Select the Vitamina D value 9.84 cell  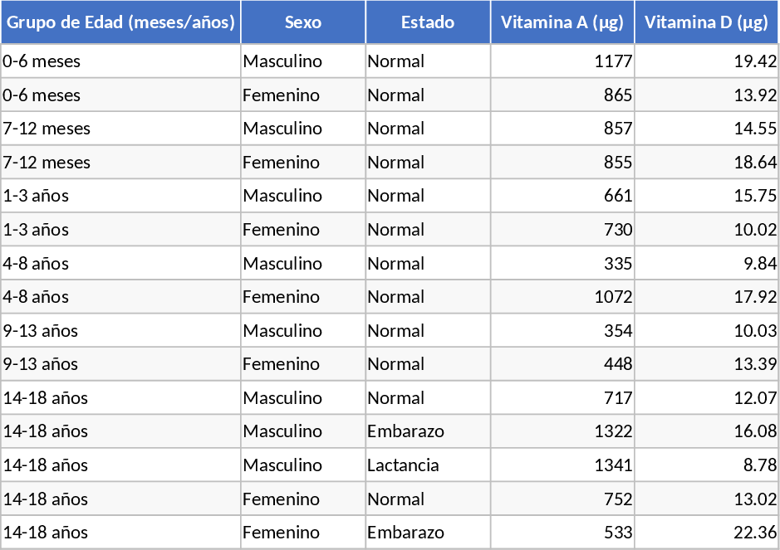[x=706, y=264]
